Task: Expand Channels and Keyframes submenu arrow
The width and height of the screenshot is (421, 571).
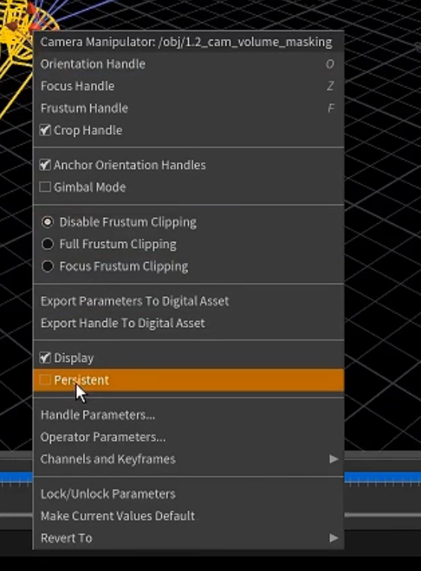Action: 334,459
